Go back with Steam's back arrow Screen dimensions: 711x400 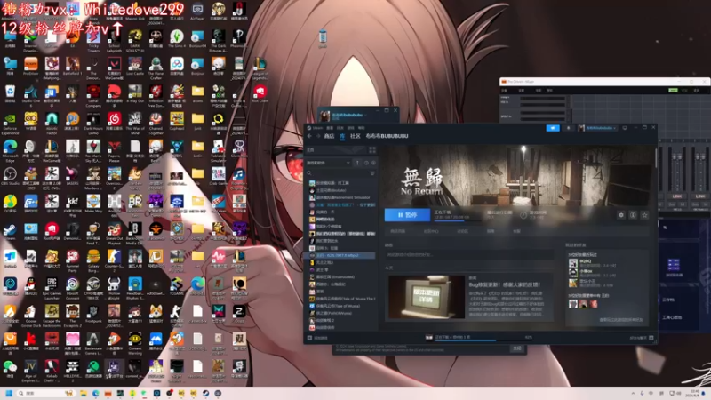(309, 136)
